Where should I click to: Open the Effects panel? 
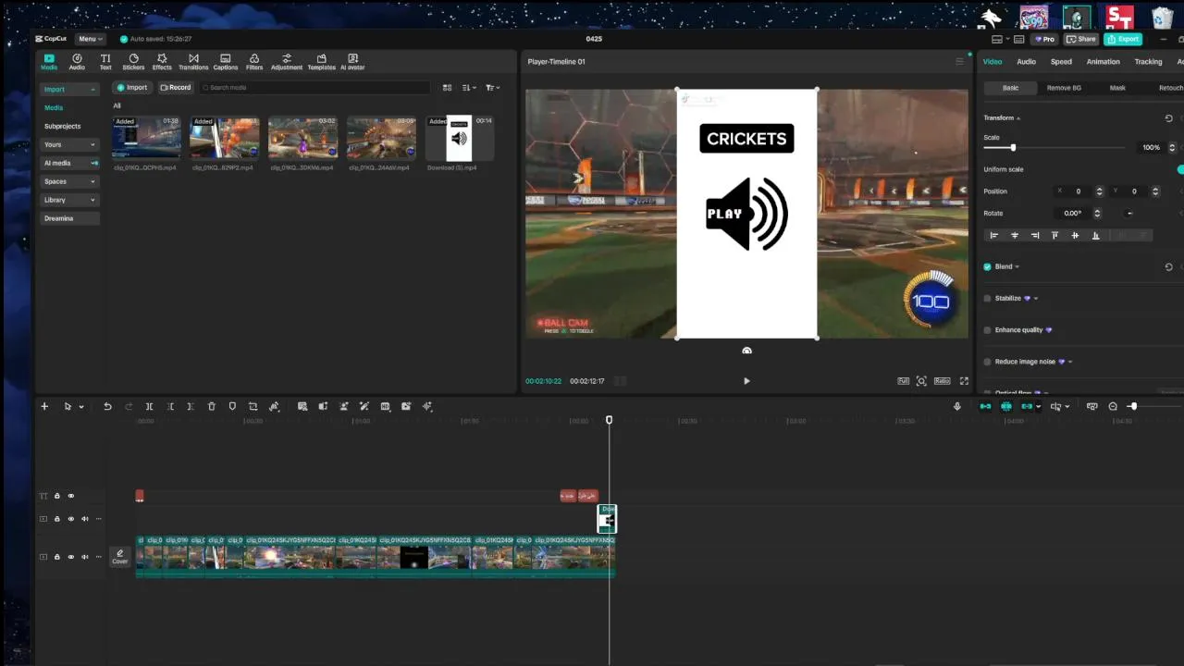(162, 62)
